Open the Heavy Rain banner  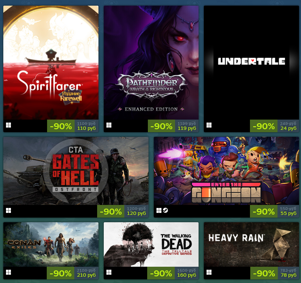coord(251,244)
